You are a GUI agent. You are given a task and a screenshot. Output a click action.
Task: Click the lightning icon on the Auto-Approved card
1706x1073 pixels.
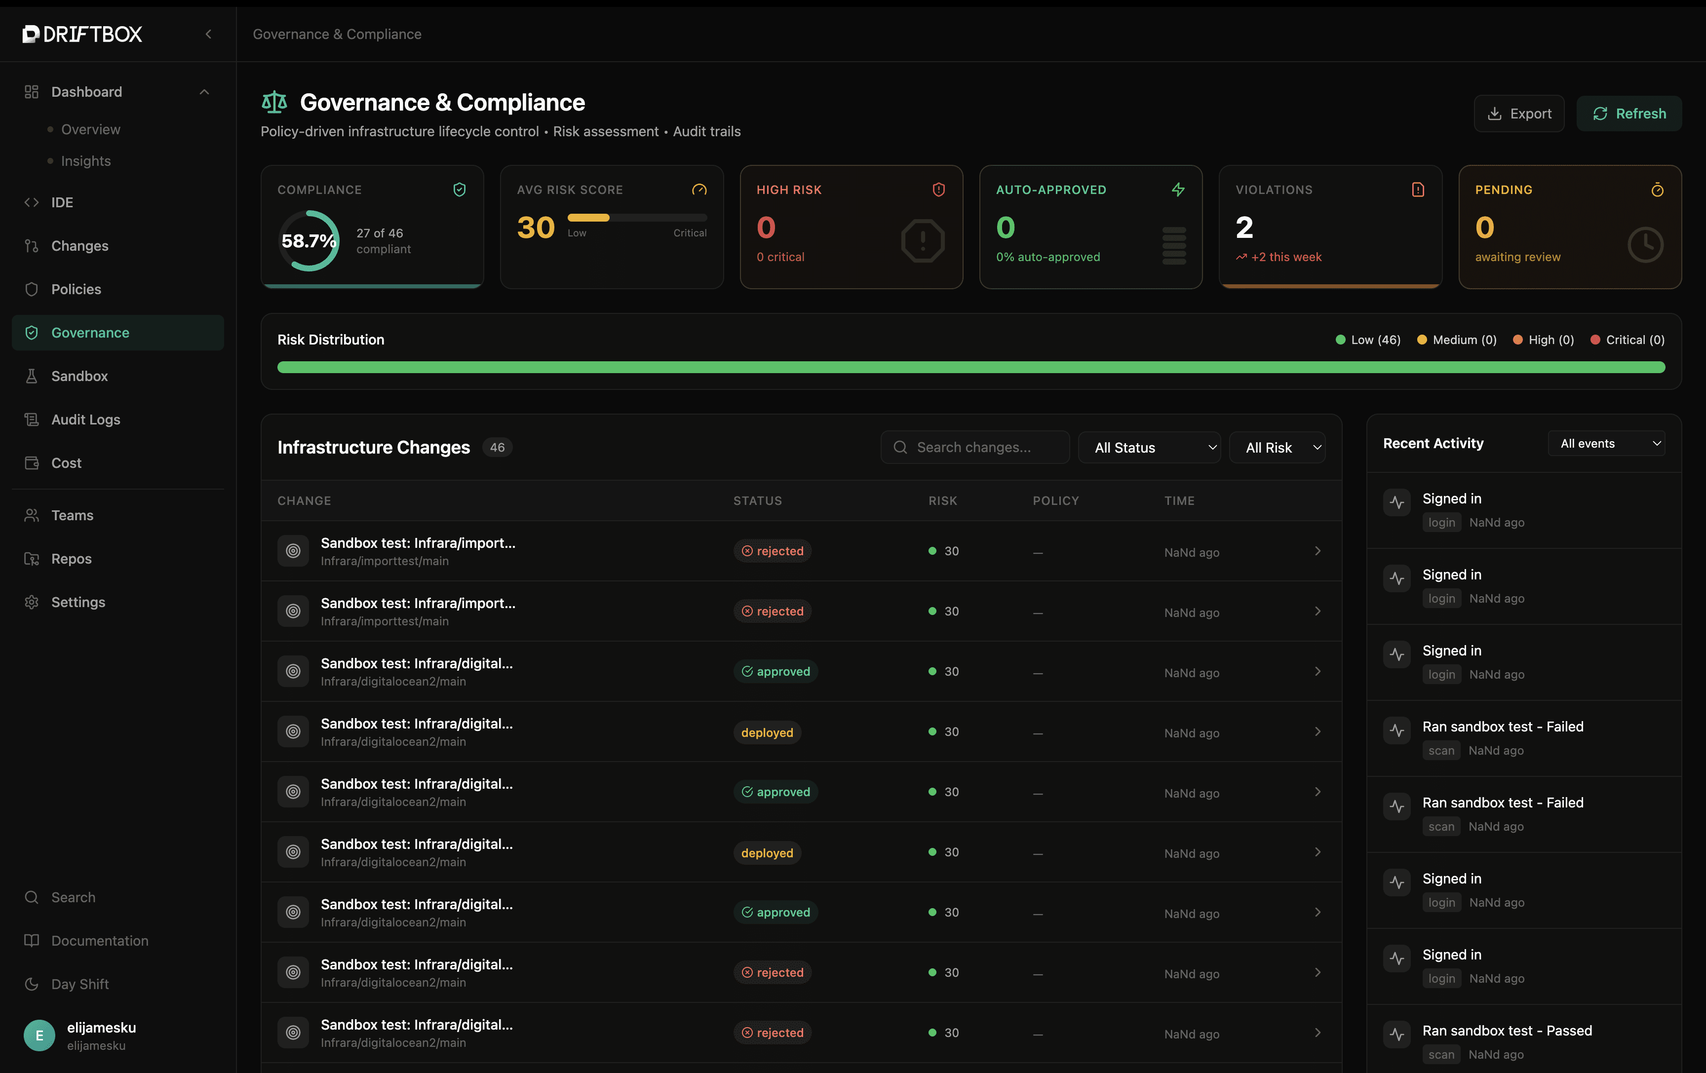[x=1177, y=189]
